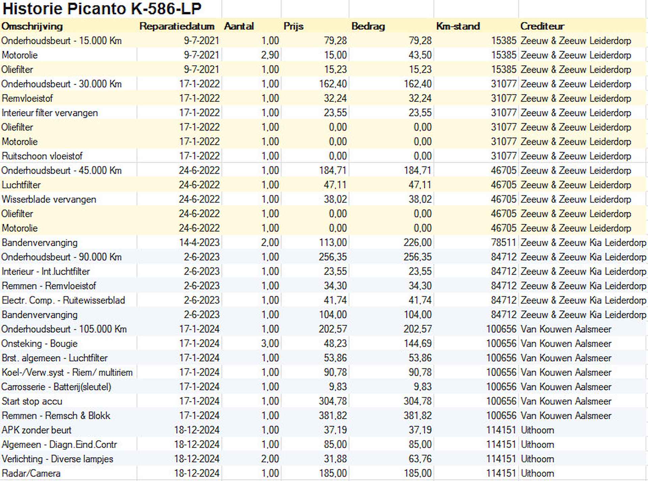The height and width of the screenshot is (481, 648).
Task: Click Bedrag '226,00' cell
Action: pyautogui.click(x=418, y=243)
